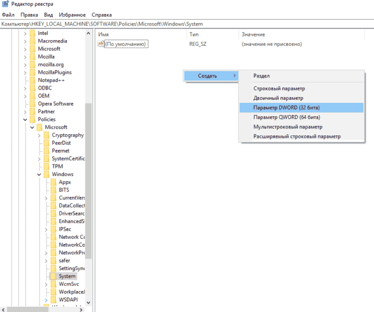Click the safer folder icon
This screenshot has width=374, height=312.
click(54, 260)
